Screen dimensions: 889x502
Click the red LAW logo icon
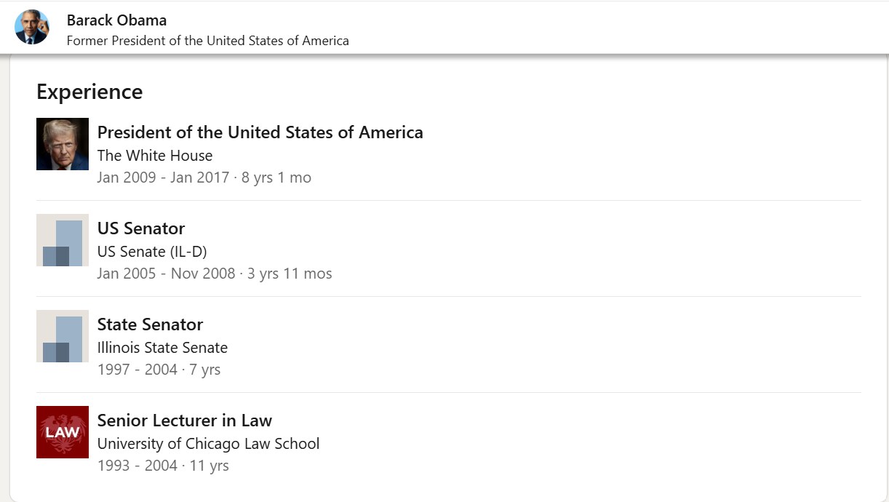pos(63,432)
